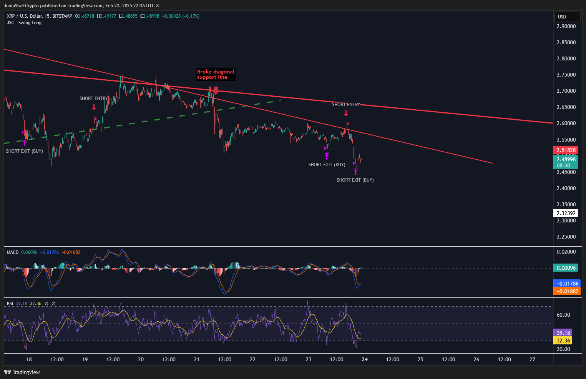Click the TradingView logo at bottom
The height and width of the screenshot is (379, 586).
coord(22,372)
